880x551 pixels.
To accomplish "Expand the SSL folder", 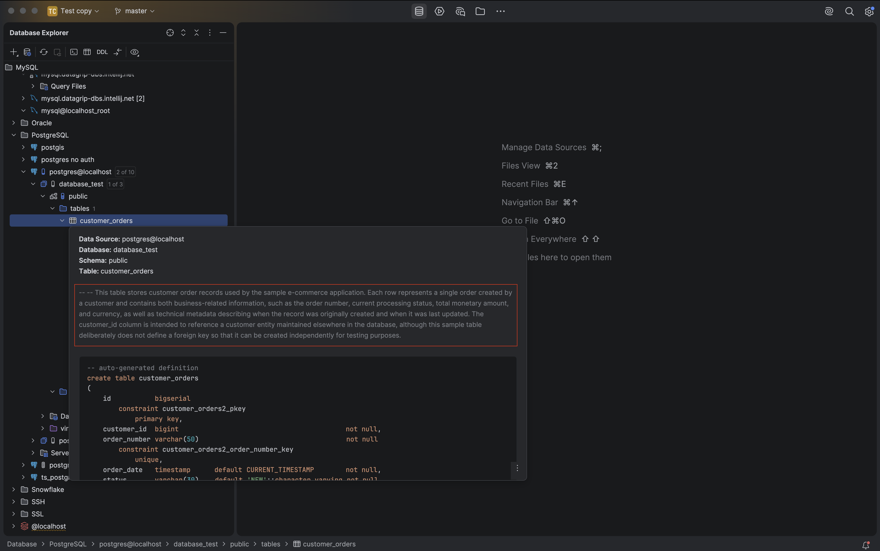I will pos(13,514).
